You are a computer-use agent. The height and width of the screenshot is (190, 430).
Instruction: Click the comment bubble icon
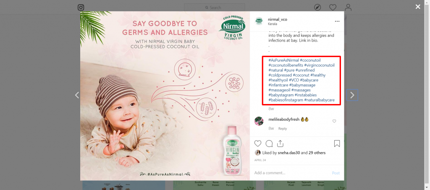click(269, 143)
